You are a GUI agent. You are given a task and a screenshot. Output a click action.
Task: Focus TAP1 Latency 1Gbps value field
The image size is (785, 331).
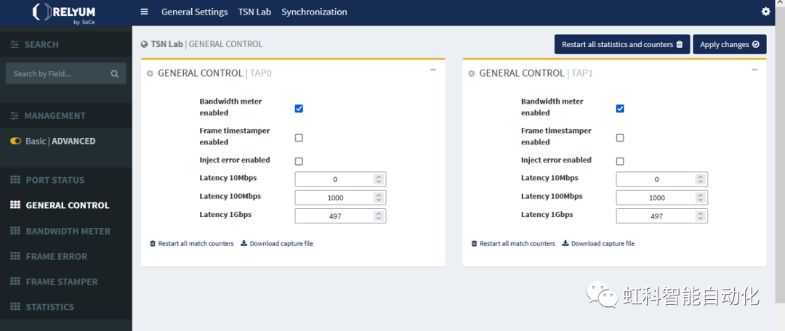(x=662, y=216)
